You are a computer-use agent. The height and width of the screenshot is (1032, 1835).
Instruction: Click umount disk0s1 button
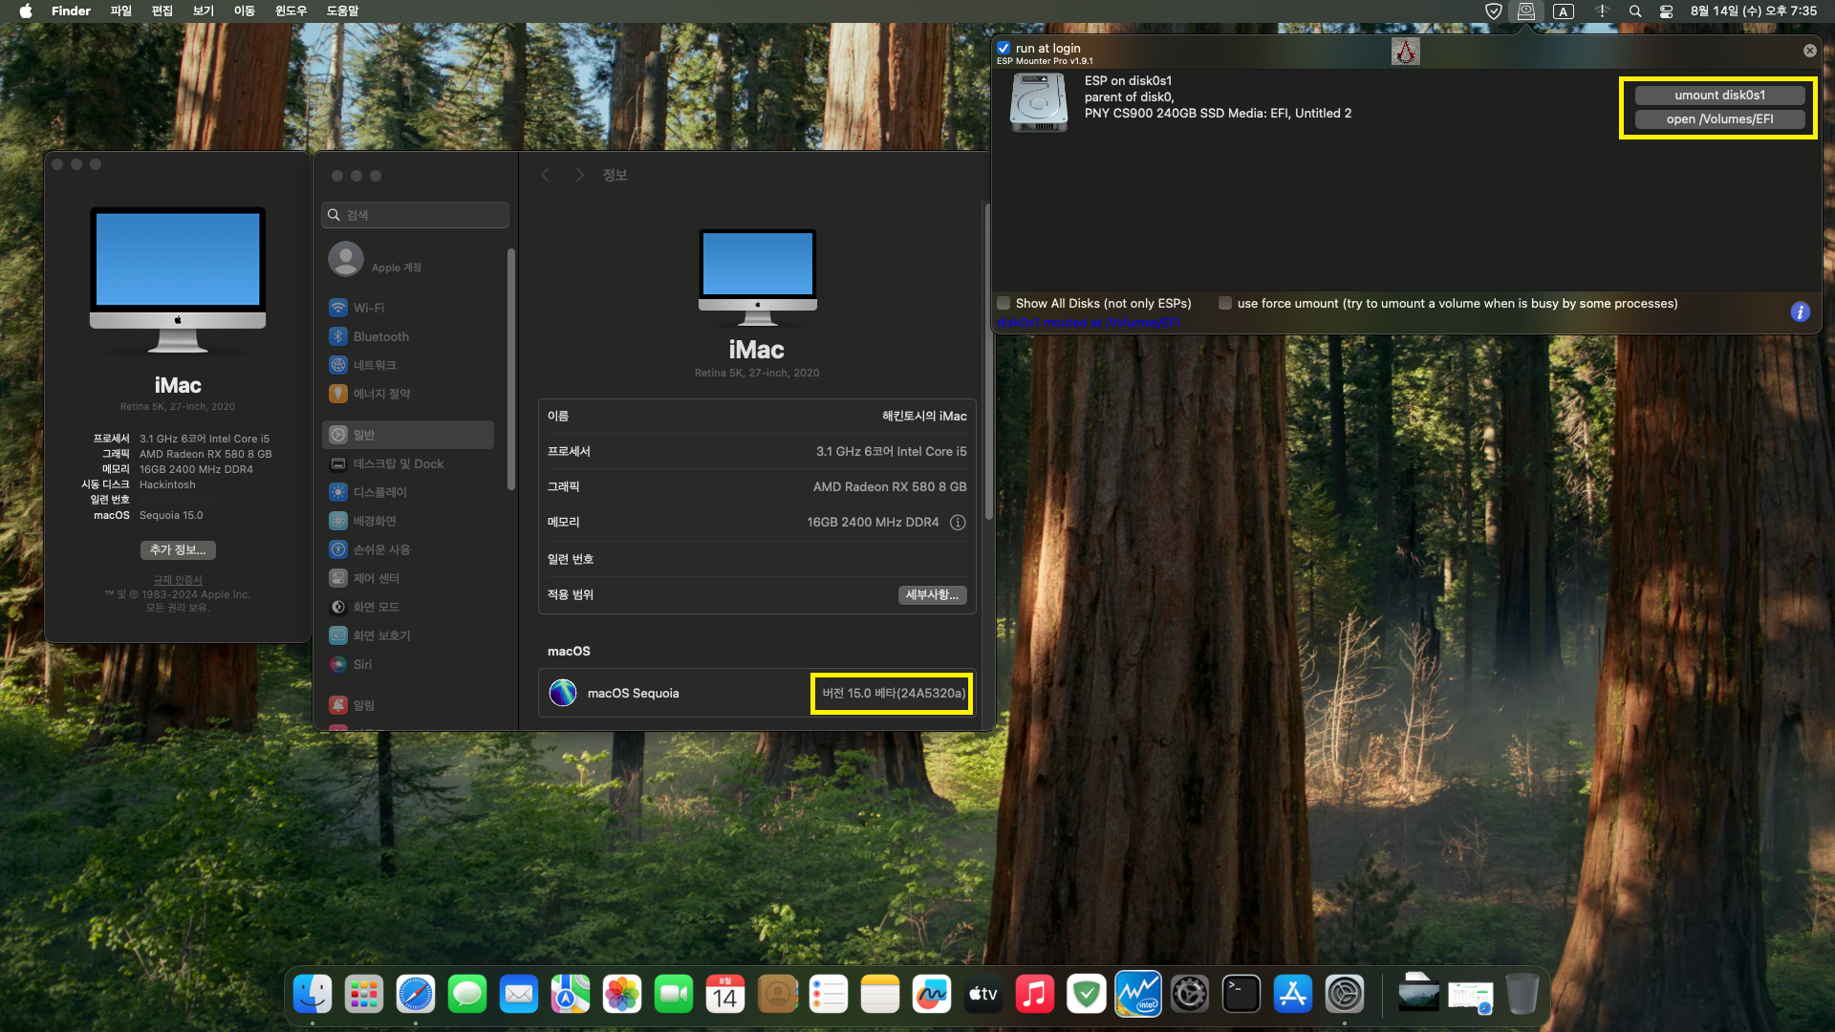coord(1719,95)
